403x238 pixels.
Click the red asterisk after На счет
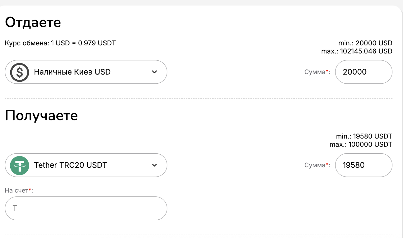30,189
